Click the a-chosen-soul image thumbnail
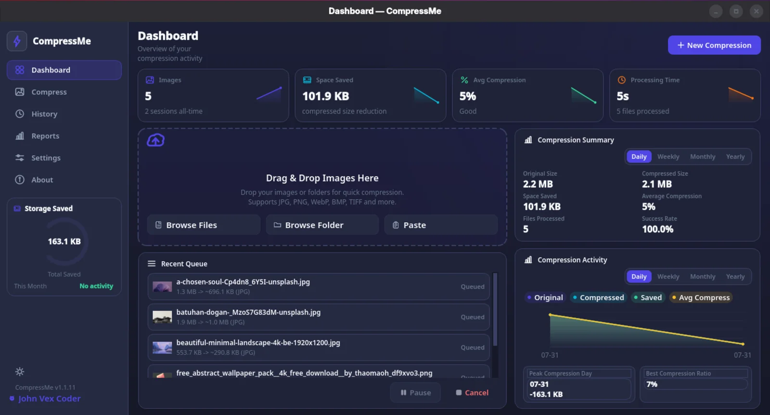 (162, 287)
